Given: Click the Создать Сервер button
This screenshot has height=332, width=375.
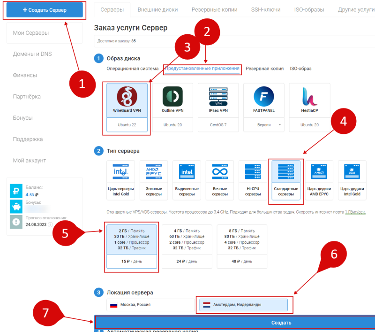Looking at the screenshot, I should [x=45, y=10].
